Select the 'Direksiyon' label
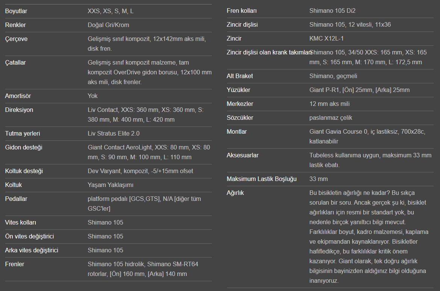The height and width of the screenshot is (291, 440). pos(19,110)
